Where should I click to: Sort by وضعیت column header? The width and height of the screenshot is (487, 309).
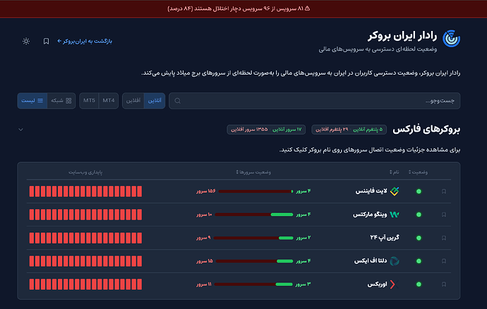418,172
